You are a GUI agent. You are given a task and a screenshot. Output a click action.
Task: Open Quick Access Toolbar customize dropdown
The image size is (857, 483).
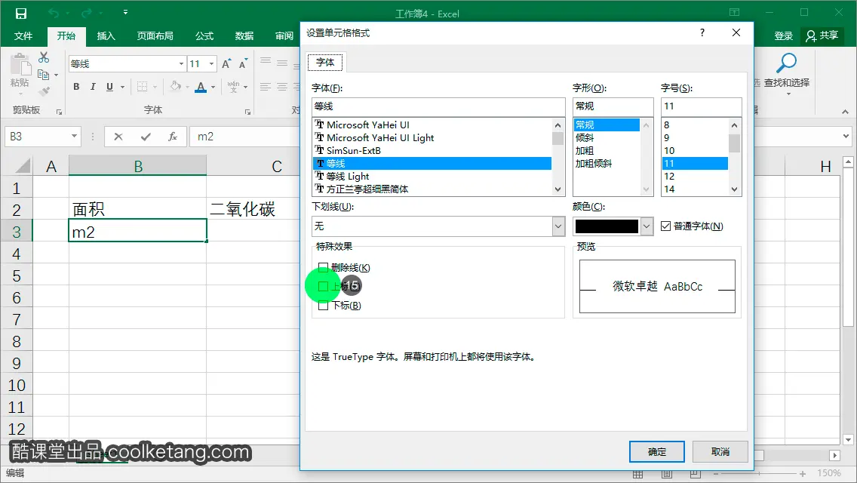pyautogui.click(x=125, y=12)
